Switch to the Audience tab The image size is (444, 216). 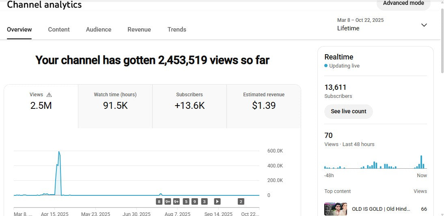click(x=99, y=30)
